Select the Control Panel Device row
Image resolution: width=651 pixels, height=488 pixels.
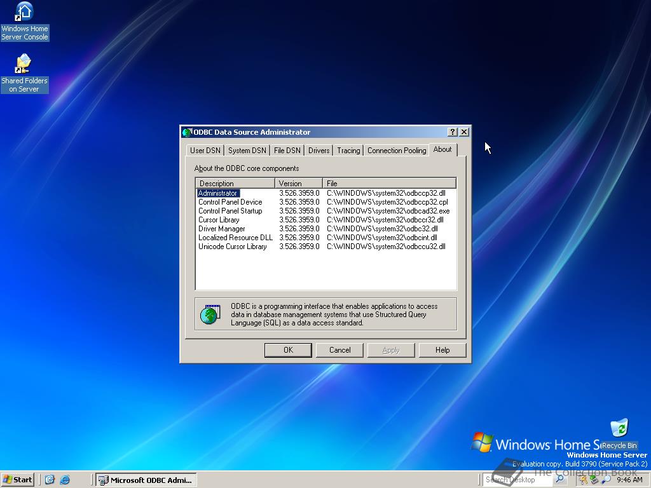[326, 202]
